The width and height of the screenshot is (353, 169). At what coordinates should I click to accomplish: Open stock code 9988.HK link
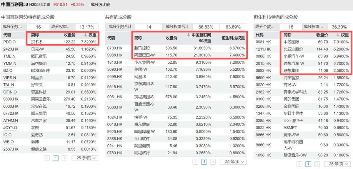(x=115, y=55)
